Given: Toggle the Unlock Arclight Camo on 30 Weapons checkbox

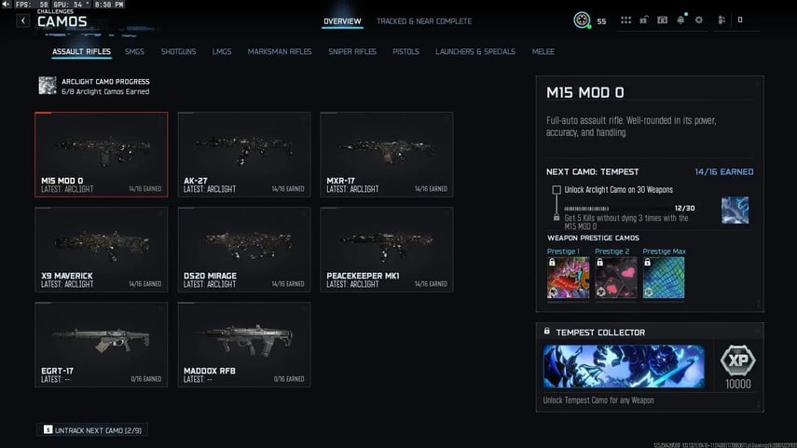Looking at the screenshot, I should coord(557,190).
